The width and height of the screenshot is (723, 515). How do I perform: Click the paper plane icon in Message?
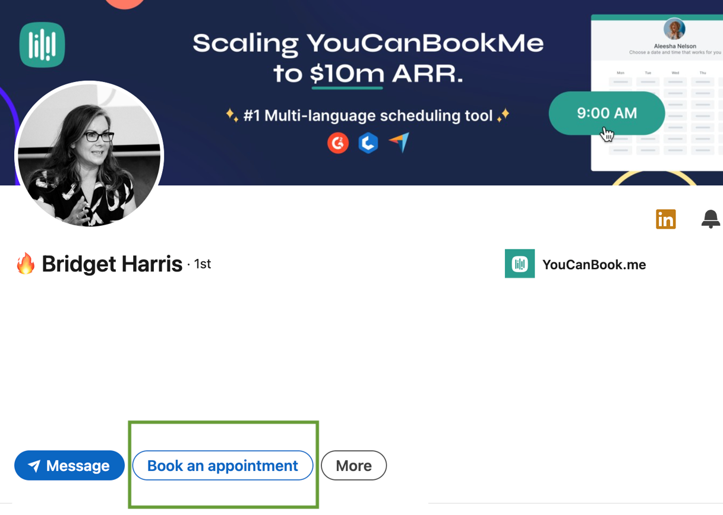pyautogui.click(x=34, y=466)
